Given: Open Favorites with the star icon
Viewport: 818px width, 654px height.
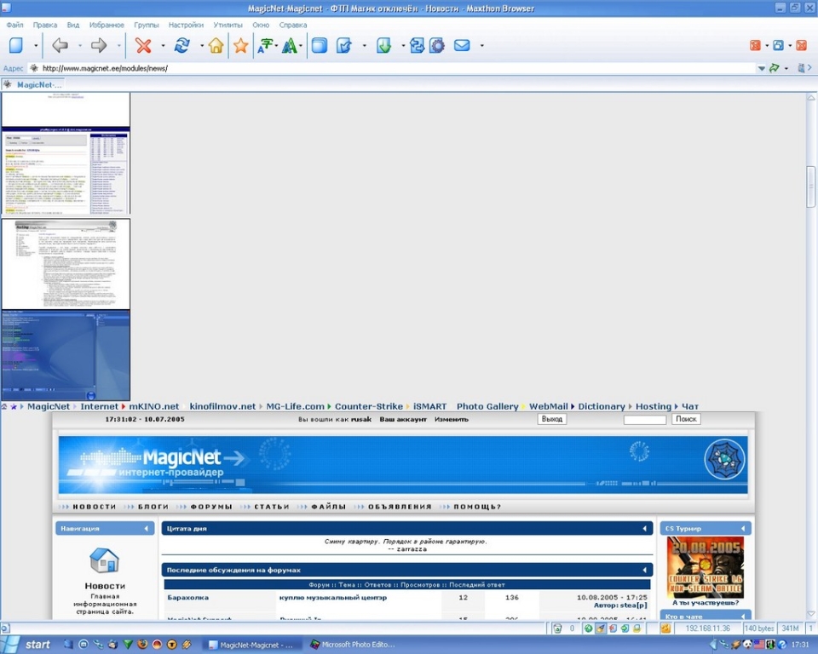Looking at the screenshot, I should [x=240, y=45].
